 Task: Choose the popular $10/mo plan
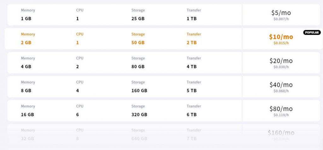click(x=281, y=37)
